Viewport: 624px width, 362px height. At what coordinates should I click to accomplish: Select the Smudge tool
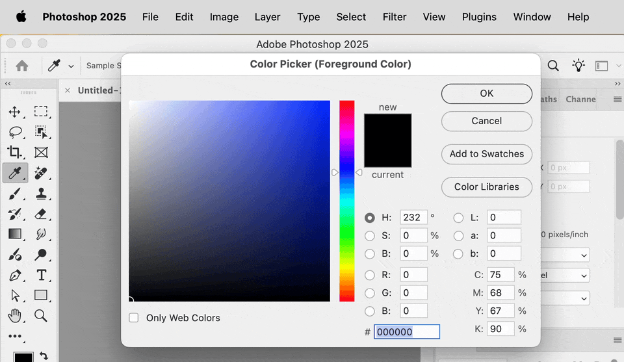40,234
